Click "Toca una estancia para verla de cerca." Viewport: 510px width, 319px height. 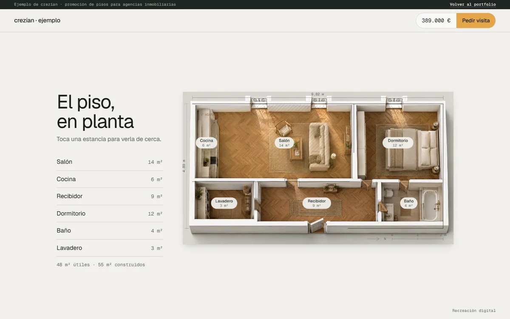click(109, 139)
